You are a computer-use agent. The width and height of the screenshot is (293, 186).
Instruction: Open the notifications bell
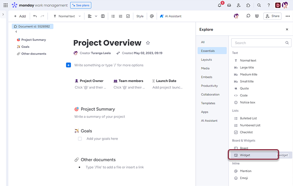[x=220, y=5]
